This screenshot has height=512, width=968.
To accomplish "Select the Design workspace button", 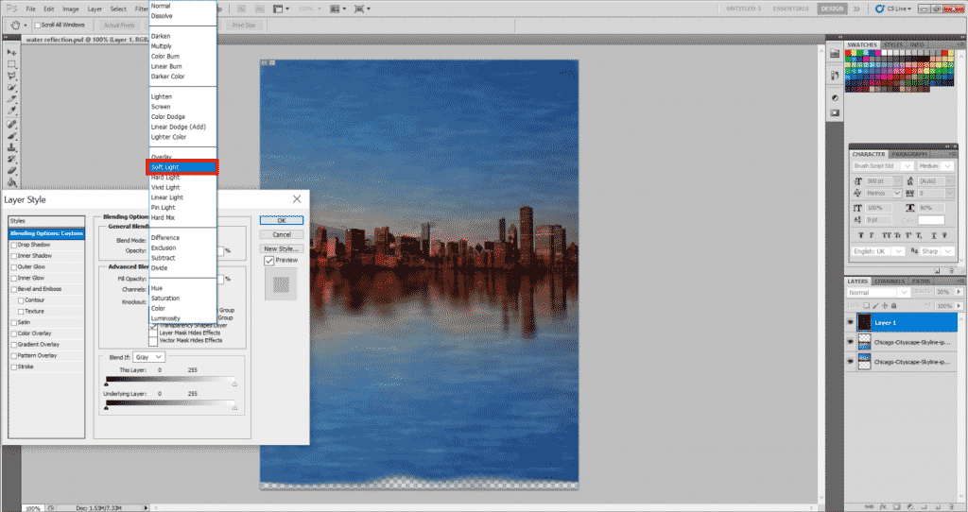I will (832, 9).
